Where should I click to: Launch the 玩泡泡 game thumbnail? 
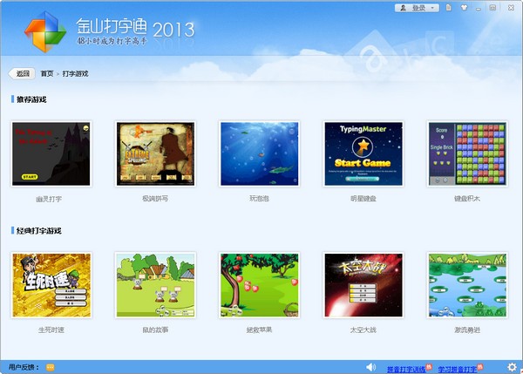pos(260,153)
